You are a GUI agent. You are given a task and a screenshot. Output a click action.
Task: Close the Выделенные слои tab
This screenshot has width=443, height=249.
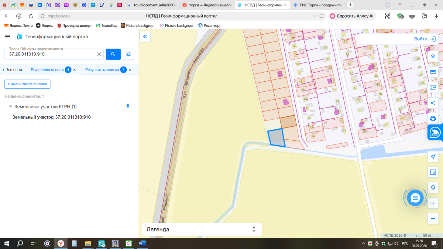pyautogui.click(x=74, y=70)
